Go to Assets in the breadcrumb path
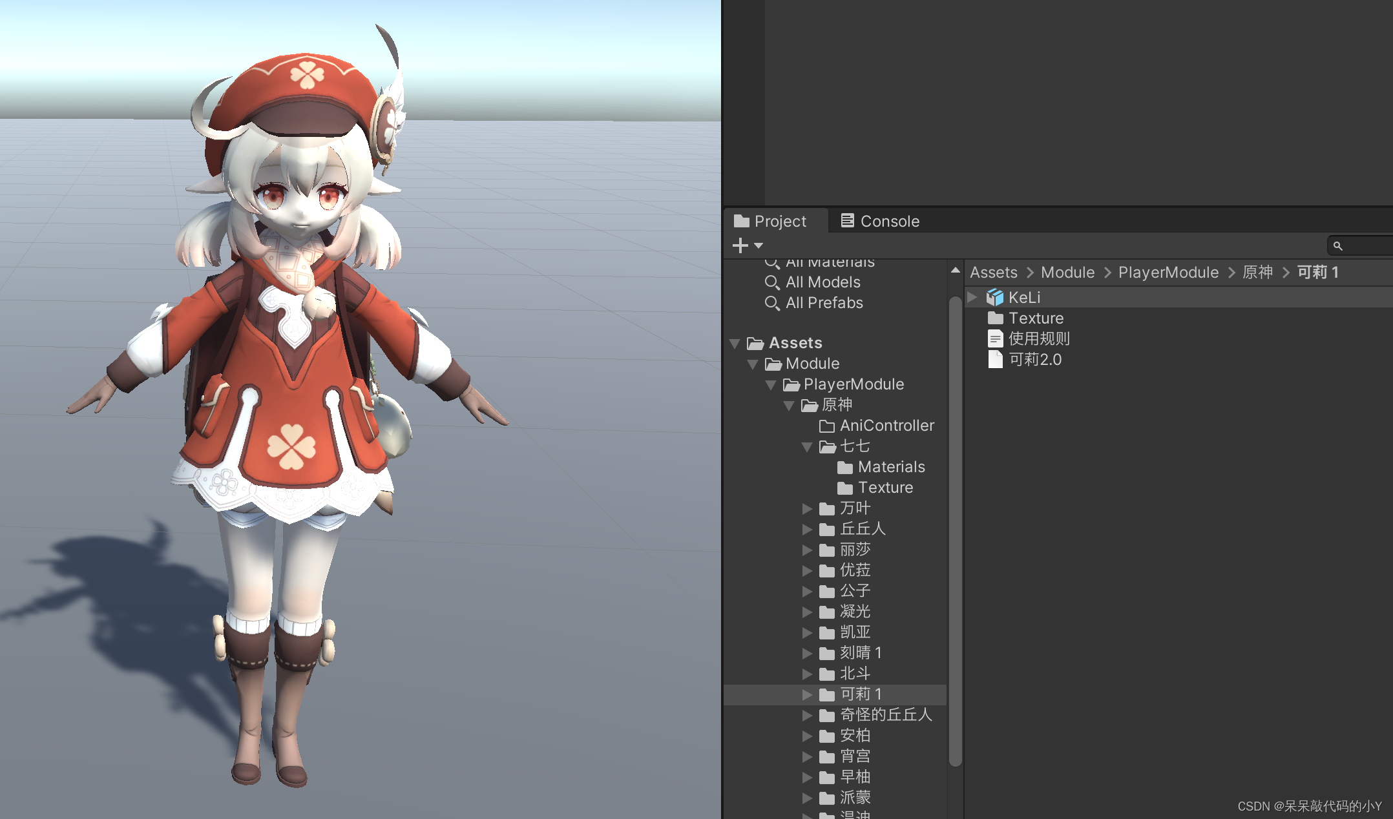The height and width of the screenshot is (819, 1393). tap(993, 273)
